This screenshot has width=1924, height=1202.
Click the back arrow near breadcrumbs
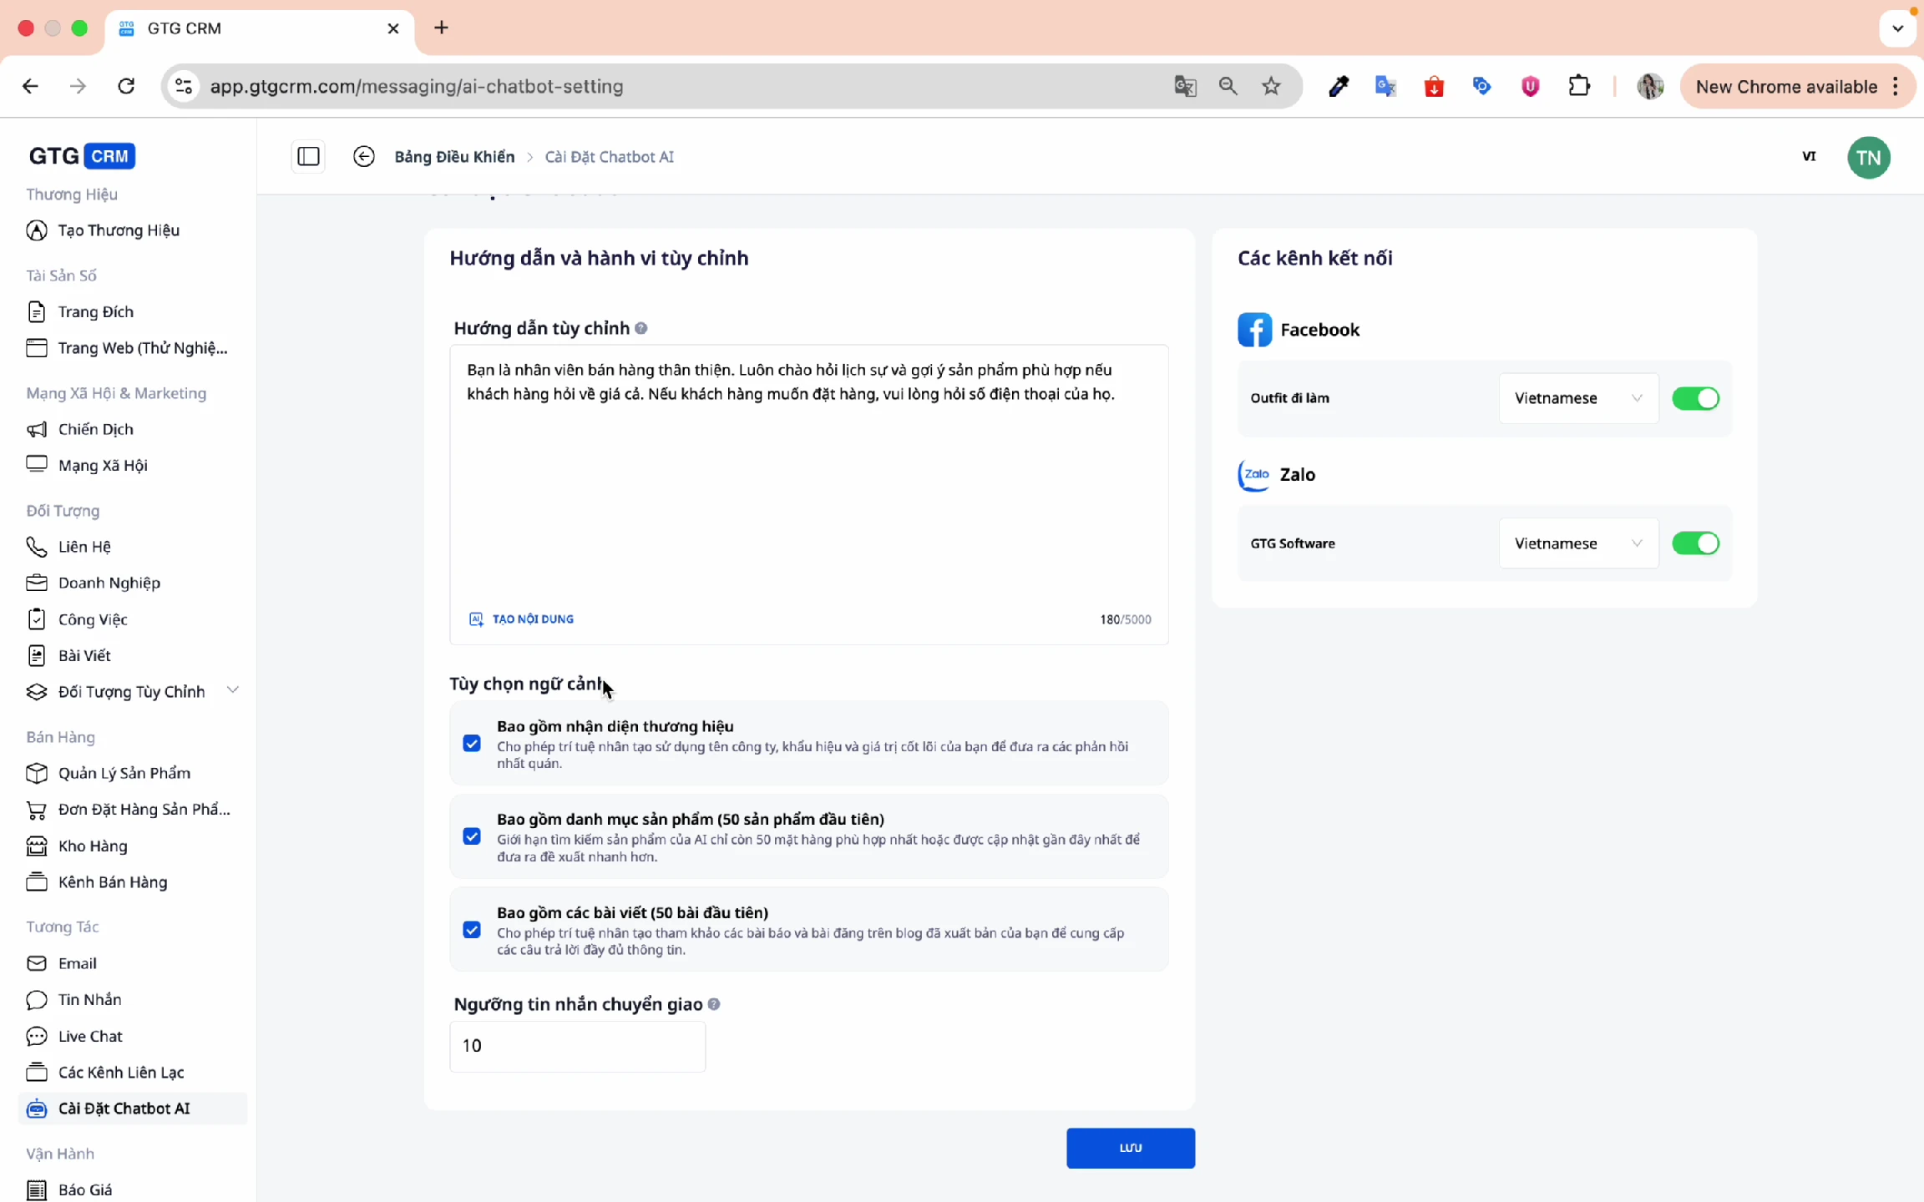point(364,156)
